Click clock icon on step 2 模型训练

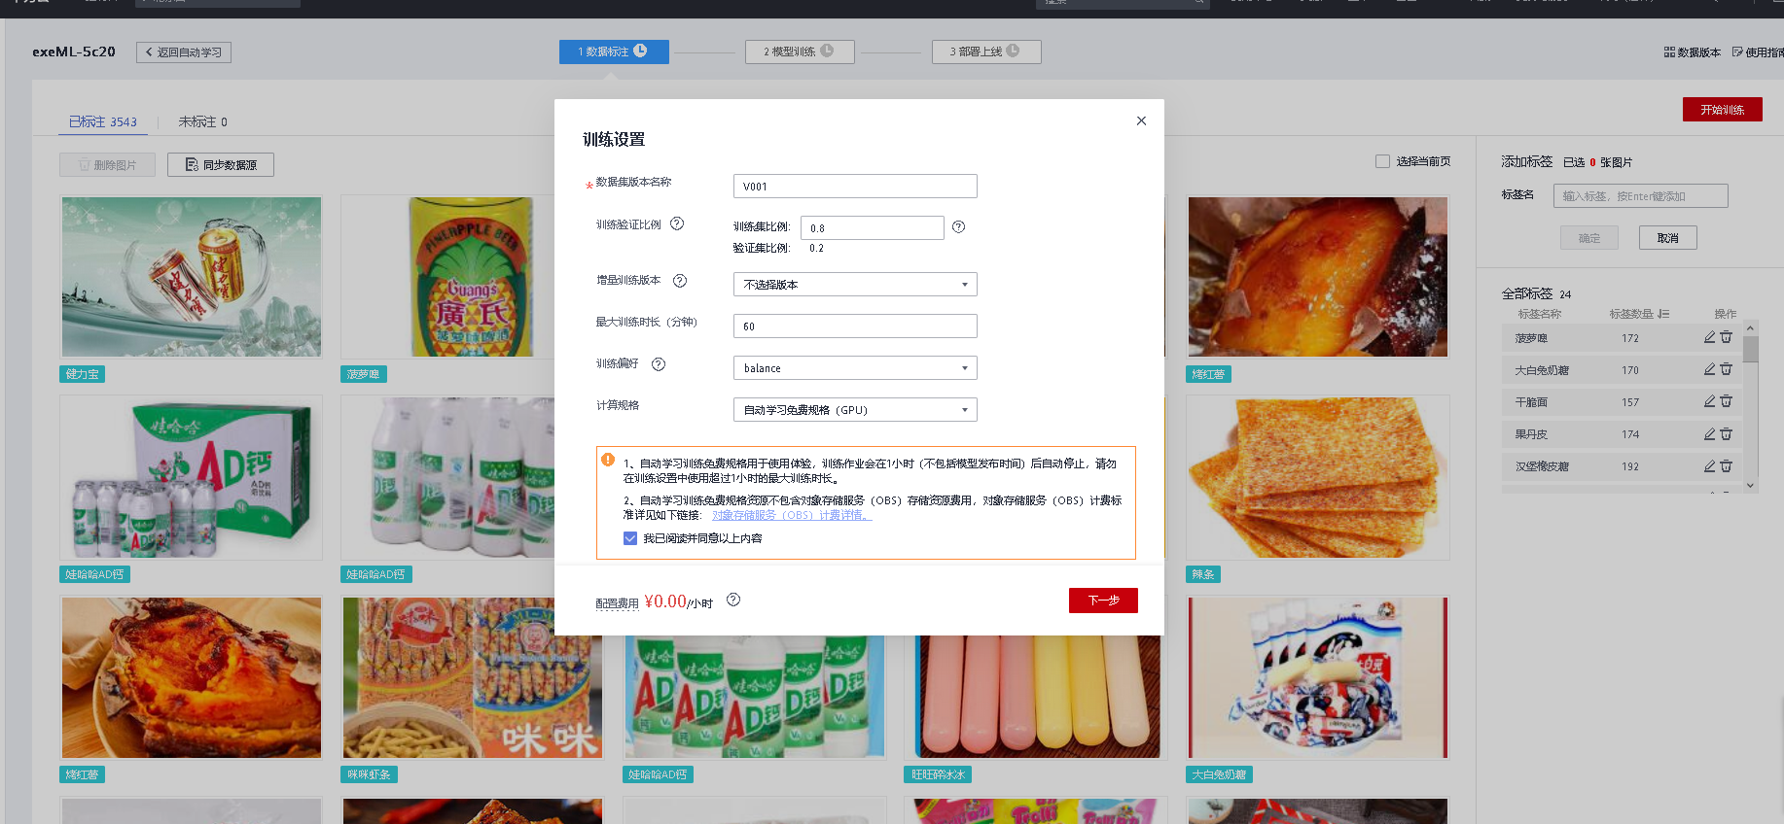827,51
